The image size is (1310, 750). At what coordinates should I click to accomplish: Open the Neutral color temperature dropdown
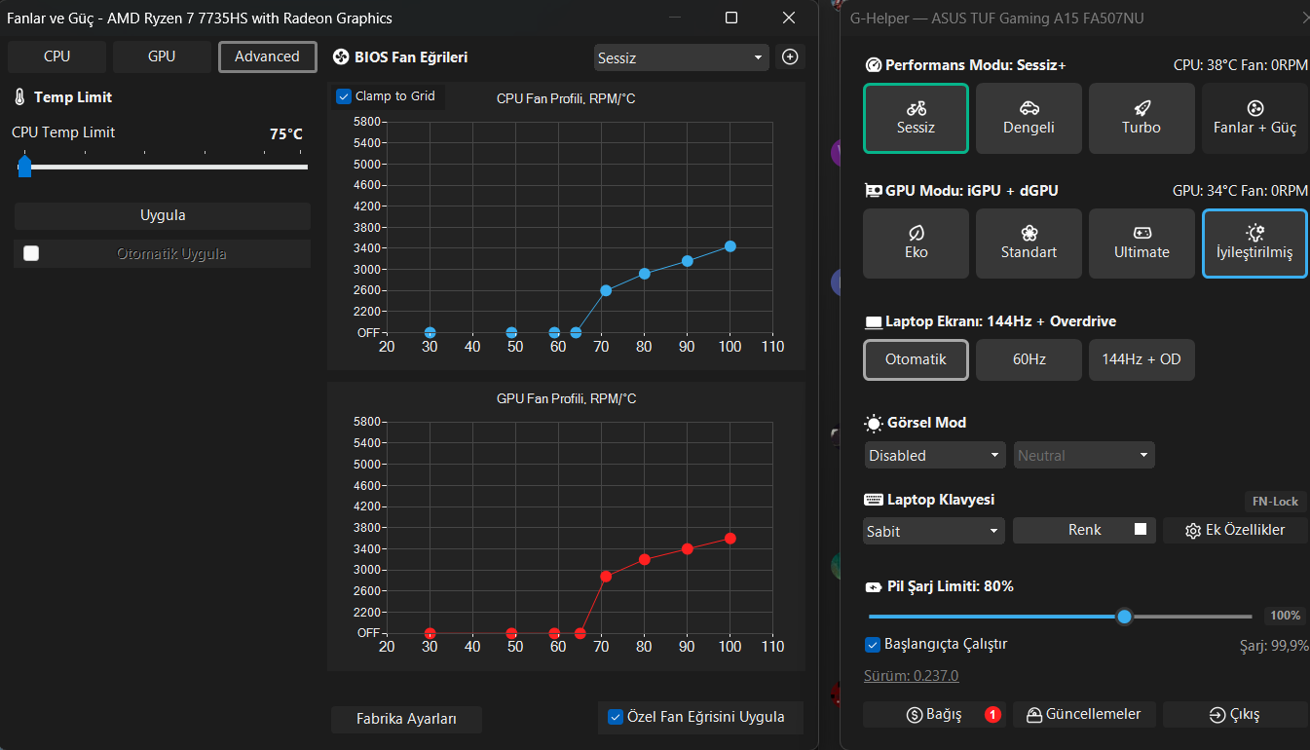point(1085,455)
